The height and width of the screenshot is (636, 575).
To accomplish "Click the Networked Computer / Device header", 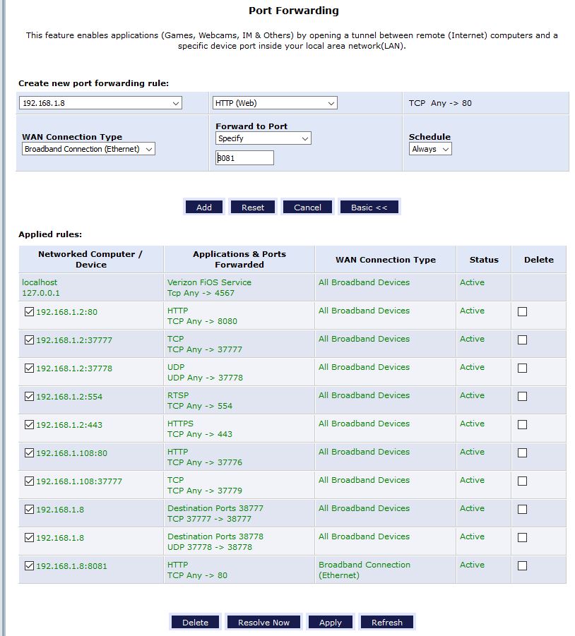I will coord(90,259).
